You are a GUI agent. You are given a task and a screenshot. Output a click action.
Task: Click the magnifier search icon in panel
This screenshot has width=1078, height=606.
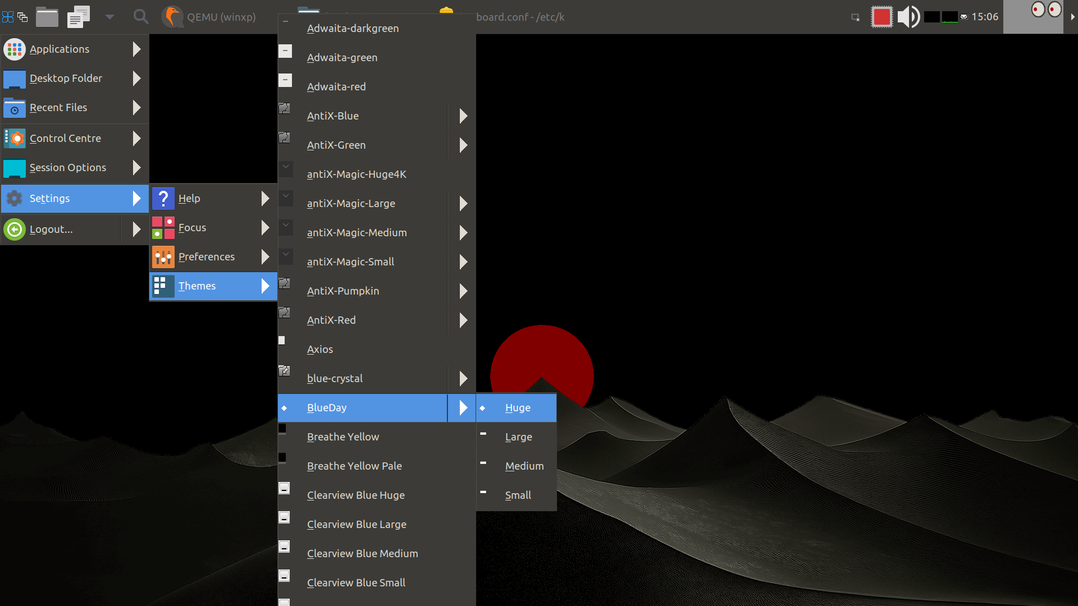[141, 17]
